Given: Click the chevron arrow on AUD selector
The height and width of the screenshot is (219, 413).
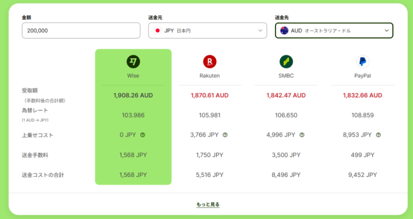Looking at the screenshot, I should [x=386, y=31].
